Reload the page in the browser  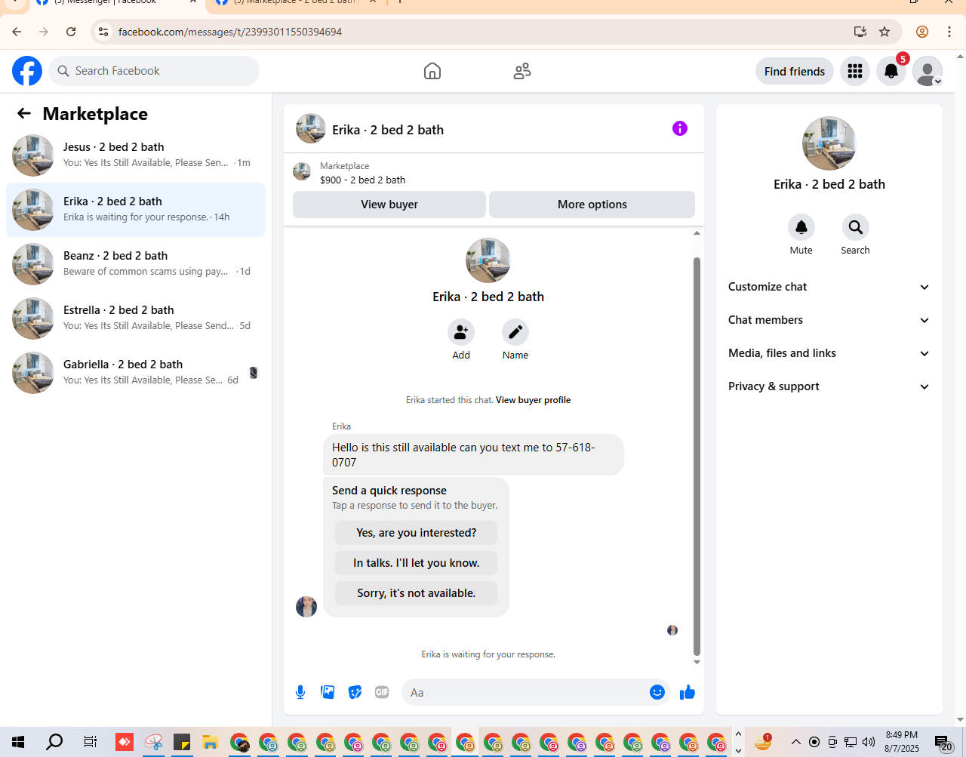pos(71,32)
